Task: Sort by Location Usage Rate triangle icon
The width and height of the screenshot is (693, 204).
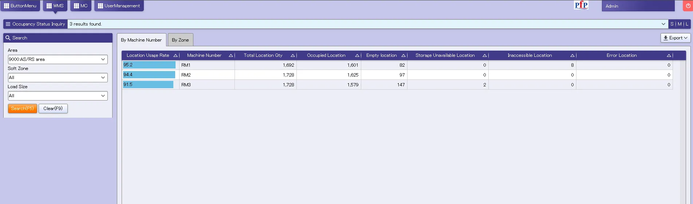Action: coord(176,56)
